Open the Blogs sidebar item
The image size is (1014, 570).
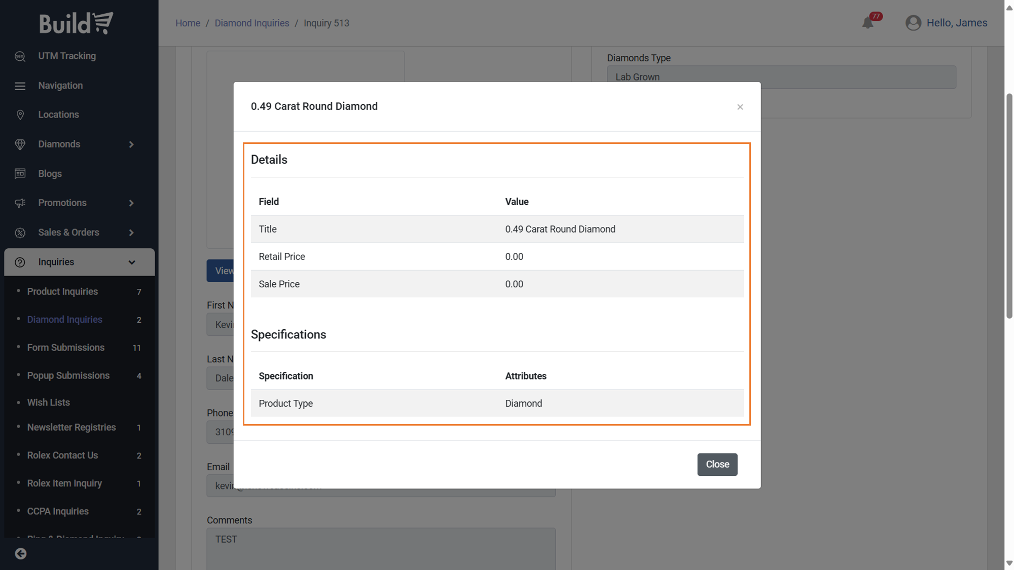click(x=50, y=174)
